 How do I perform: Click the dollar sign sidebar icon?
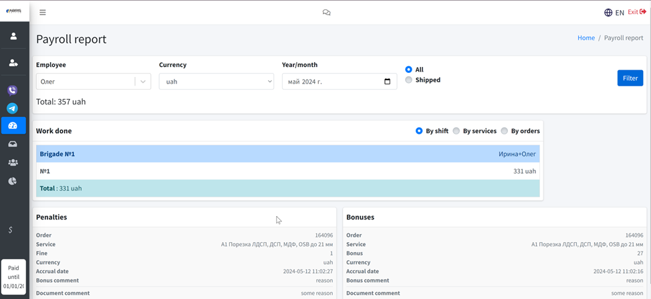(11, 229)
